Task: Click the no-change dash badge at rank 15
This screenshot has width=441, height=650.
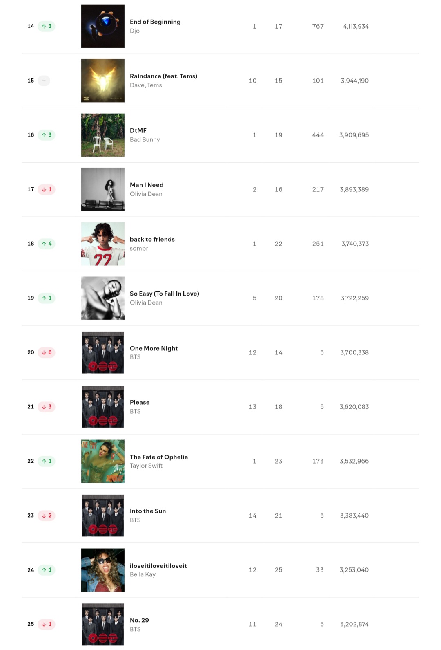Action: tap(44, 81)
